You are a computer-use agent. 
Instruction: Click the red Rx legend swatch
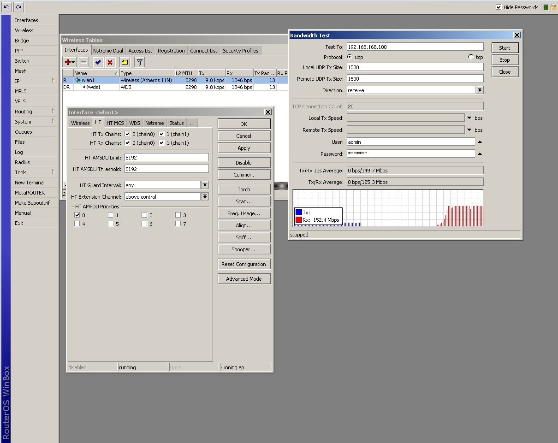[x=299, y=220]
